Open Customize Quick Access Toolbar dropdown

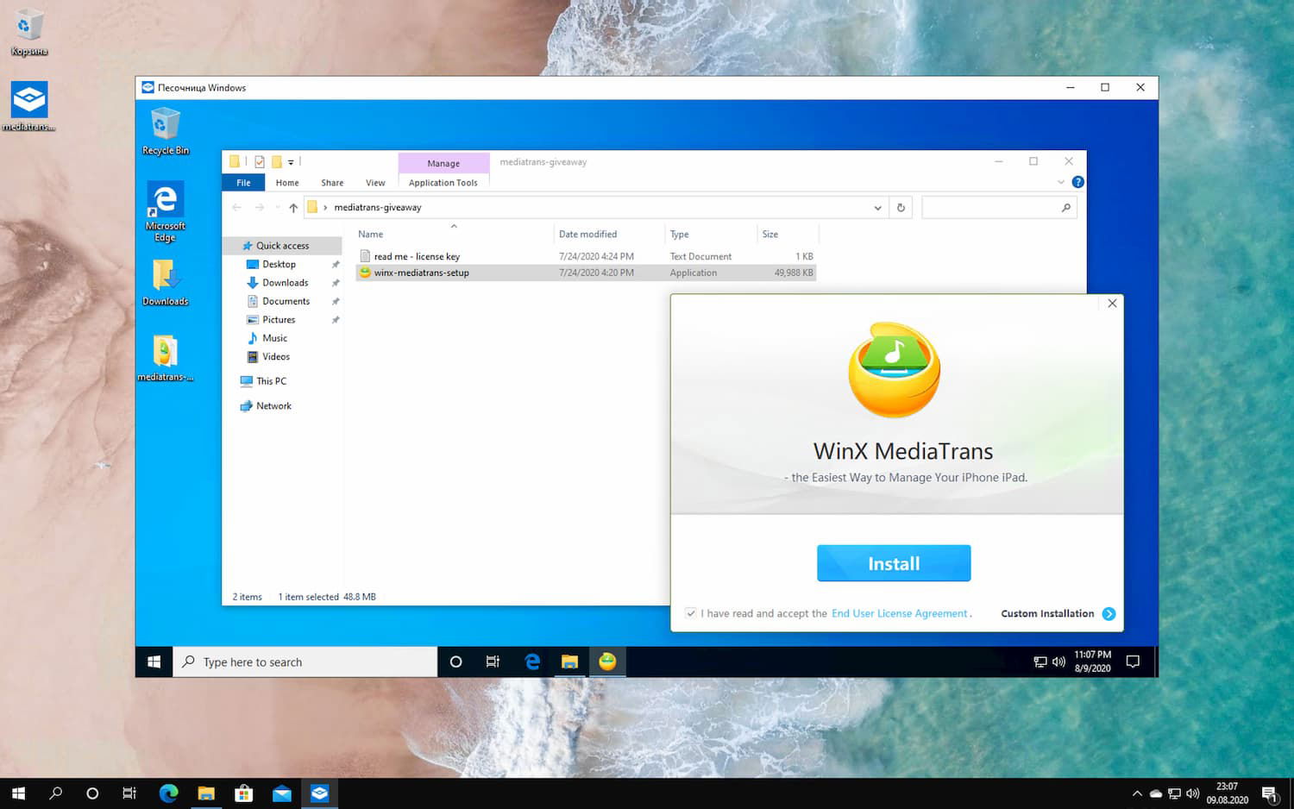tap(291, 161)
